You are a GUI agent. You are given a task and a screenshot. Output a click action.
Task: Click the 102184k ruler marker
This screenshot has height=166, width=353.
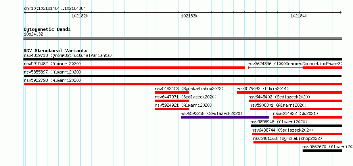pos(299,16)
